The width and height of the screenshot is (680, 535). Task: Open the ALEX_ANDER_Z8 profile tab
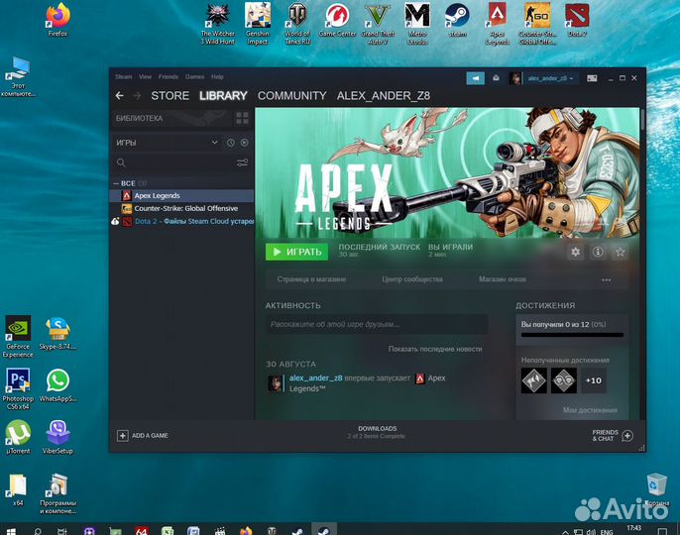click(x=384, y=96)
